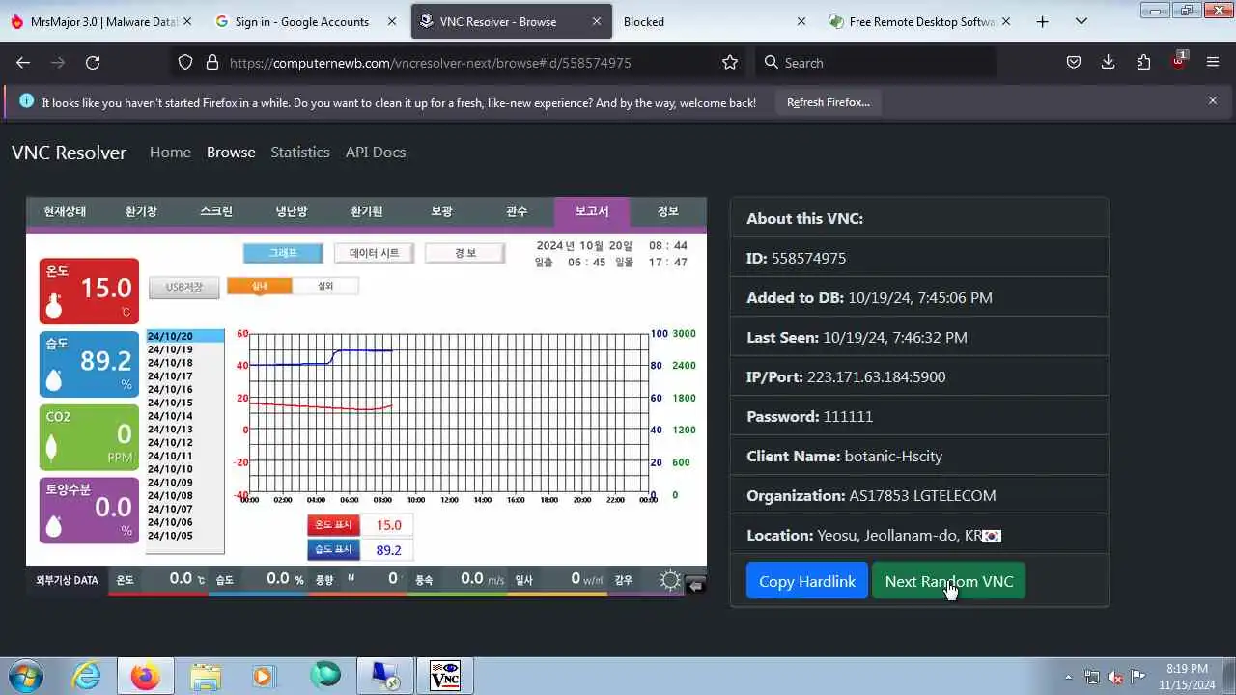Image resolution: width=1236 pixels, height=695 pixels.
Task: Click the green CO2 PPM tile
Action: click(x=89, y=437)
